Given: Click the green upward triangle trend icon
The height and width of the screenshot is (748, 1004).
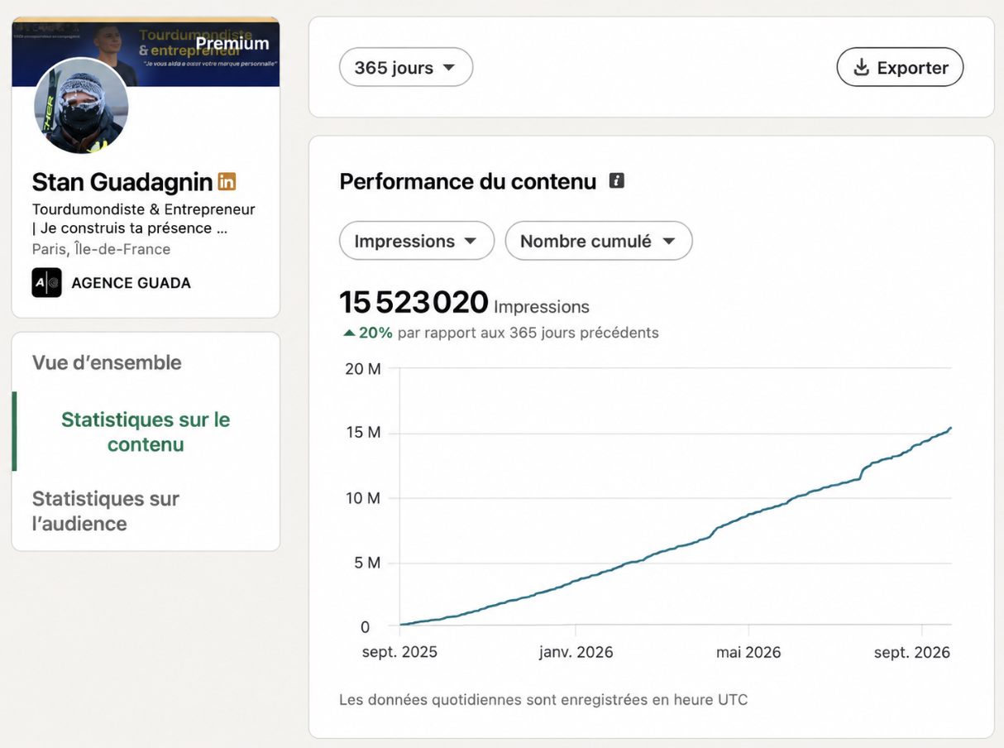Looking at the screenshot, I should pos(349,333).
